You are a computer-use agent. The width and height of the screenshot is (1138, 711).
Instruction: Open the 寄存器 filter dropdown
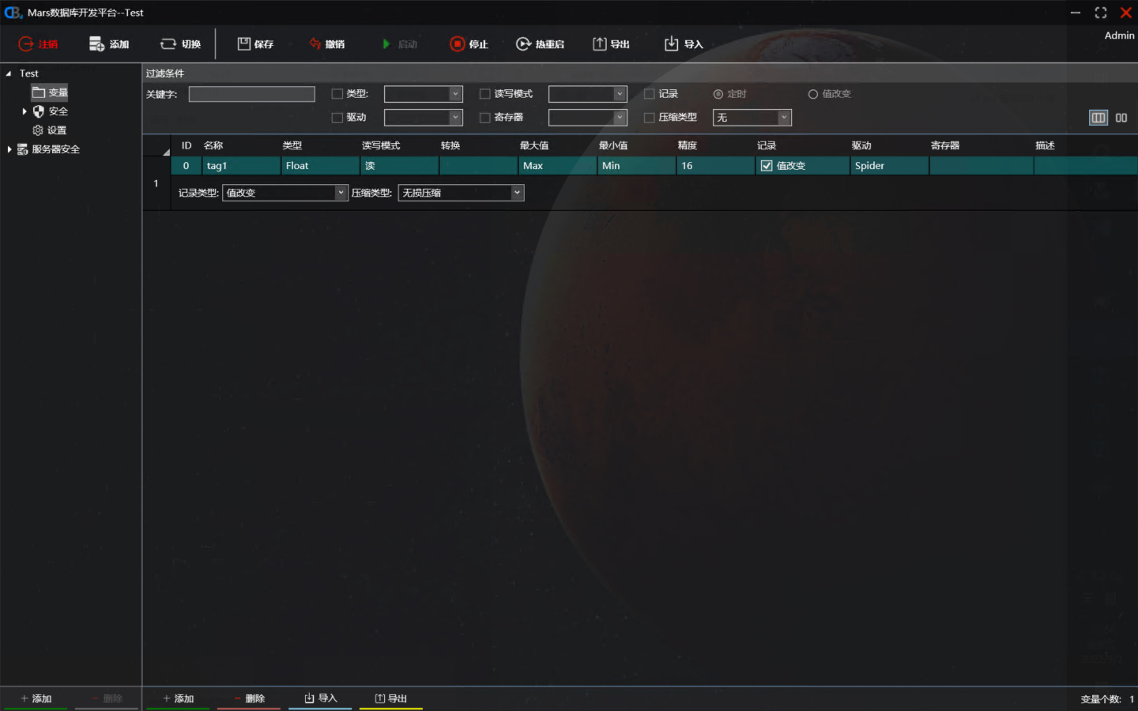pos(587,118)
